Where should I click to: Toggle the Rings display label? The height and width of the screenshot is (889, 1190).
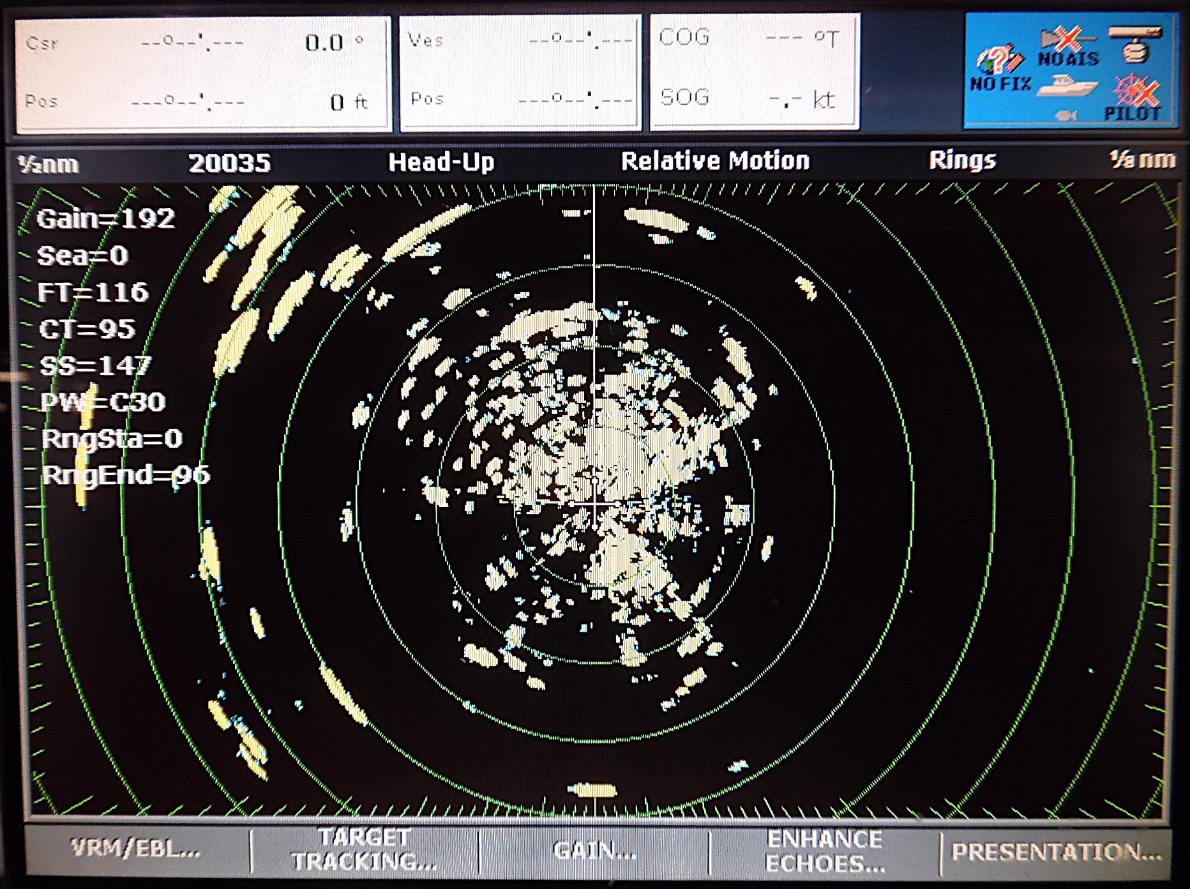click(962, 160)
